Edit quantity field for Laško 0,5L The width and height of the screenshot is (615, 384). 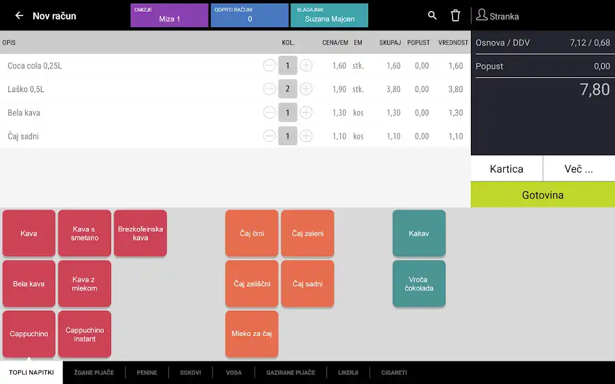(x=288, y=89)
